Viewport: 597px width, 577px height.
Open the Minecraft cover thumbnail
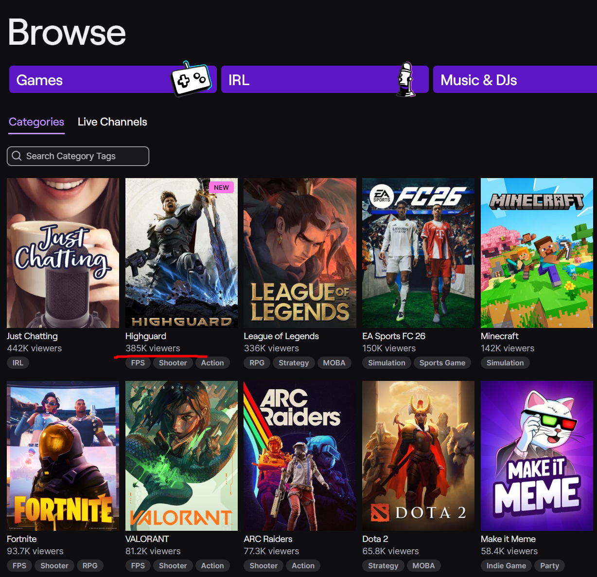537,252
